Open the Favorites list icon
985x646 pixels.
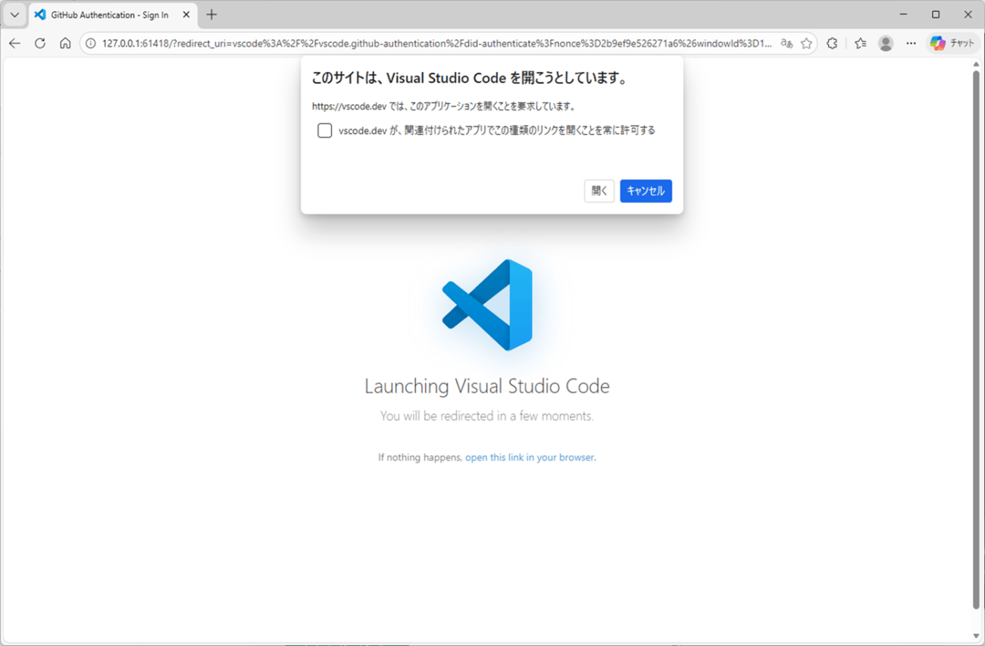coord(860,43)
